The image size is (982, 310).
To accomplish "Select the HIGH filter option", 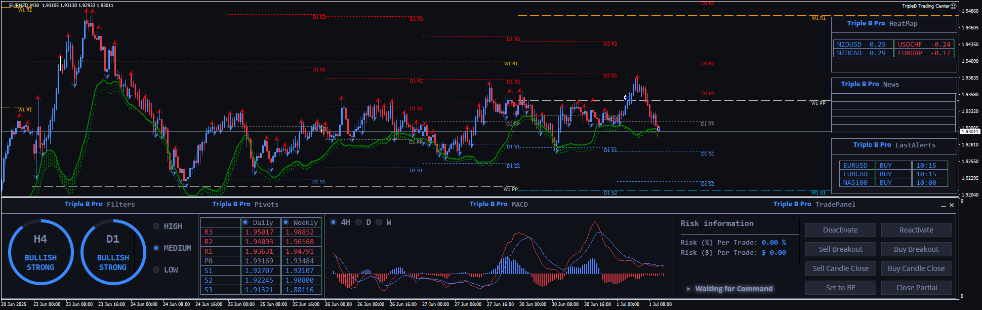I will [x=156, y=226].
